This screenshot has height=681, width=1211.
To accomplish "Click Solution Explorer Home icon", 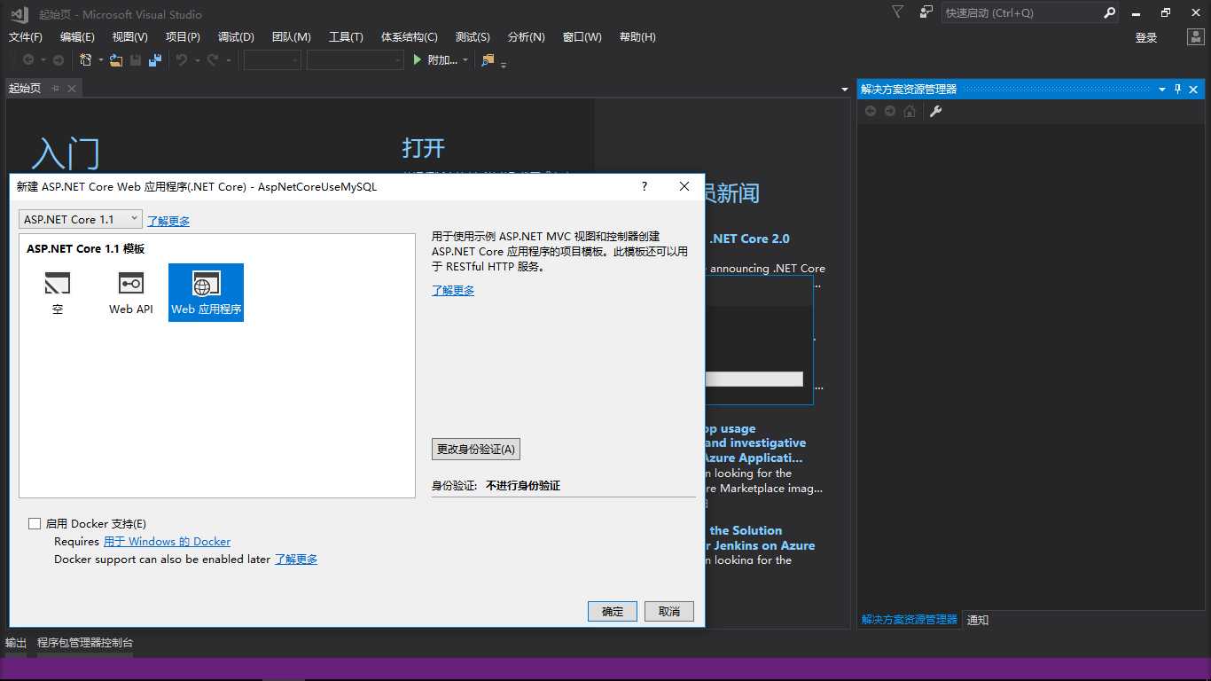I will click(x=910, y=111).
